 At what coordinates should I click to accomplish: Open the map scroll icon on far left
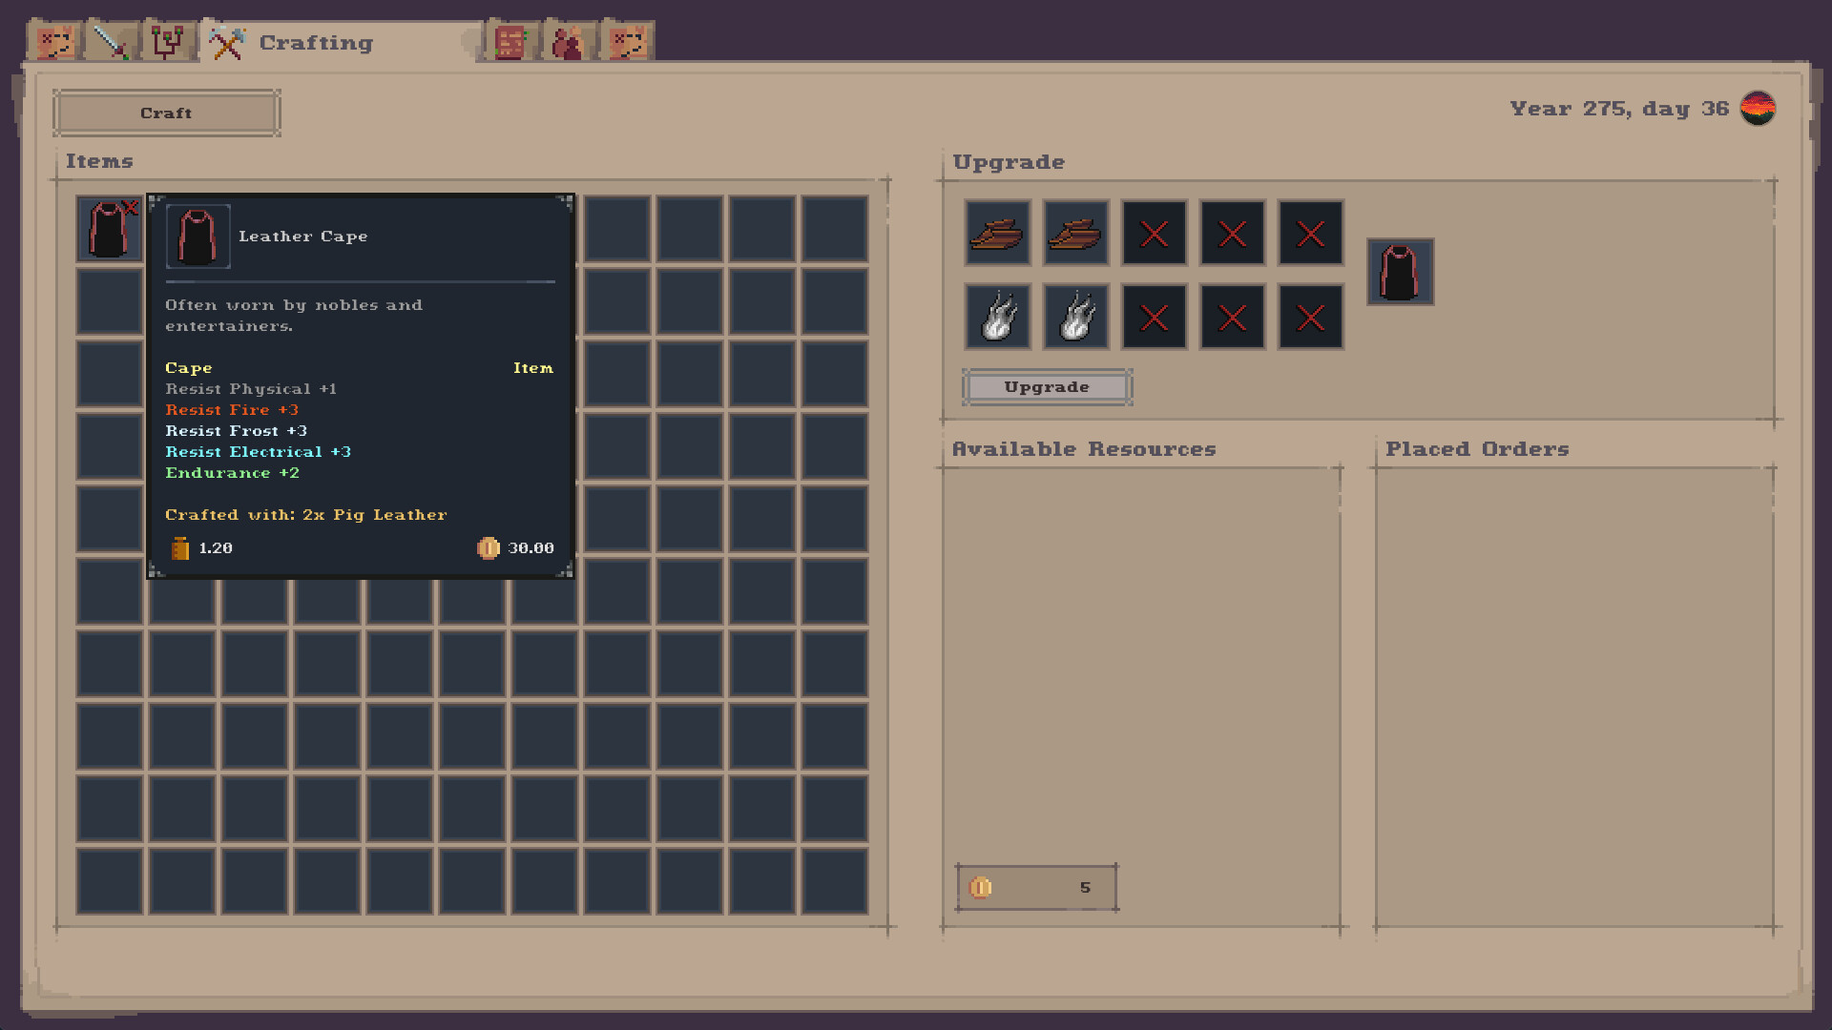(x=54, y=42)
